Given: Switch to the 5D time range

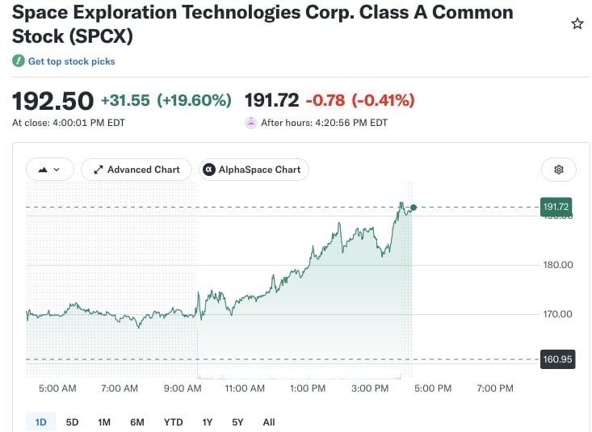Looking at the screenshot, I should coord(72,422).
